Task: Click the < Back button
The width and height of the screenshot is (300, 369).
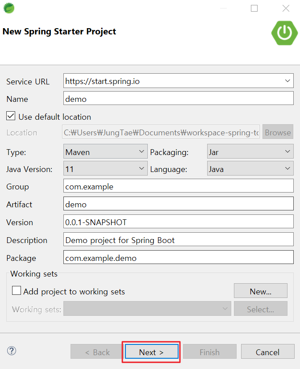Action: (97, 352)
